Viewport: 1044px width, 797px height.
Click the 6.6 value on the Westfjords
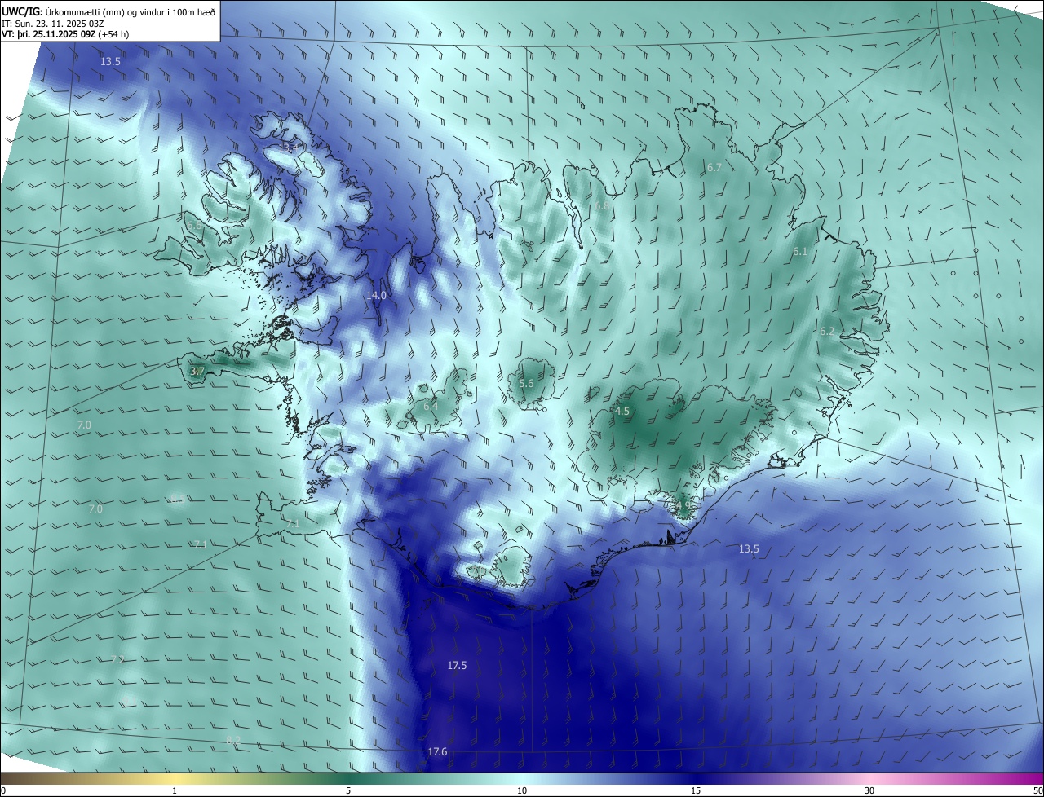[x=194, y=226]
